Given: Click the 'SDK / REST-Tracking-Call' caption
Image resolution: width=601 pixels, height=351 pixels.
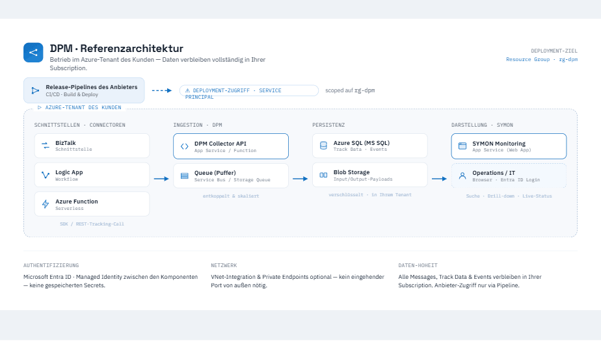Looking at the screenshot, I should tap(92, 224).
